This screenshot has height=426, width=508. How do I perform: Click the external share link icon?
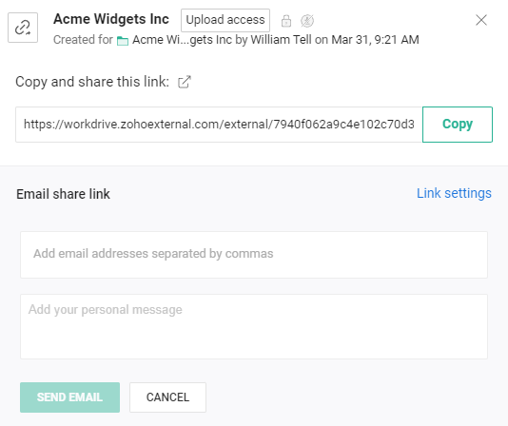[23, 28]
